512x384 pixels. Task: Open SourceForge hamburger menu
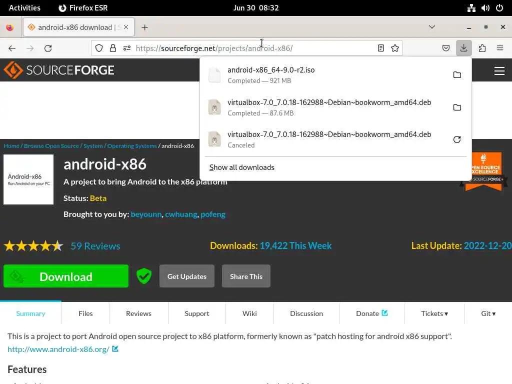(499, 71)
